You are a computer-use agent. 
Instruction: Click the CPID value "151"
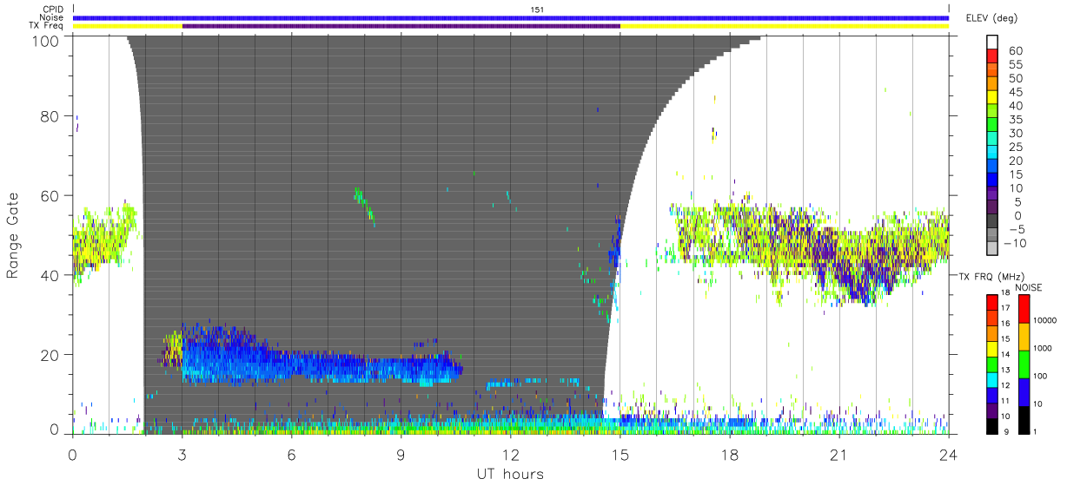click(538, 10)
